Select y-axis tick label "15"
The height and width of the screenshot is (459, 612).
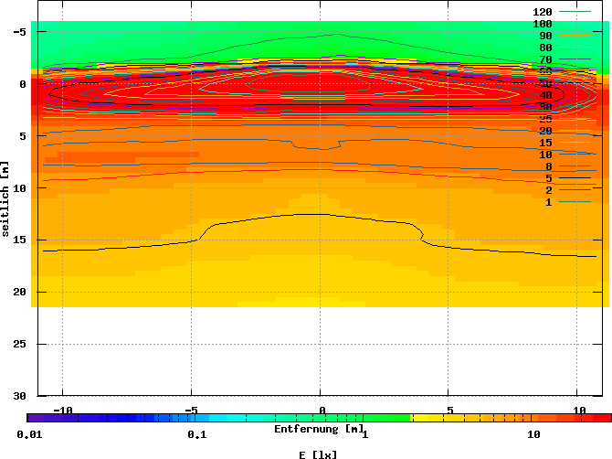tap(18, 240)
